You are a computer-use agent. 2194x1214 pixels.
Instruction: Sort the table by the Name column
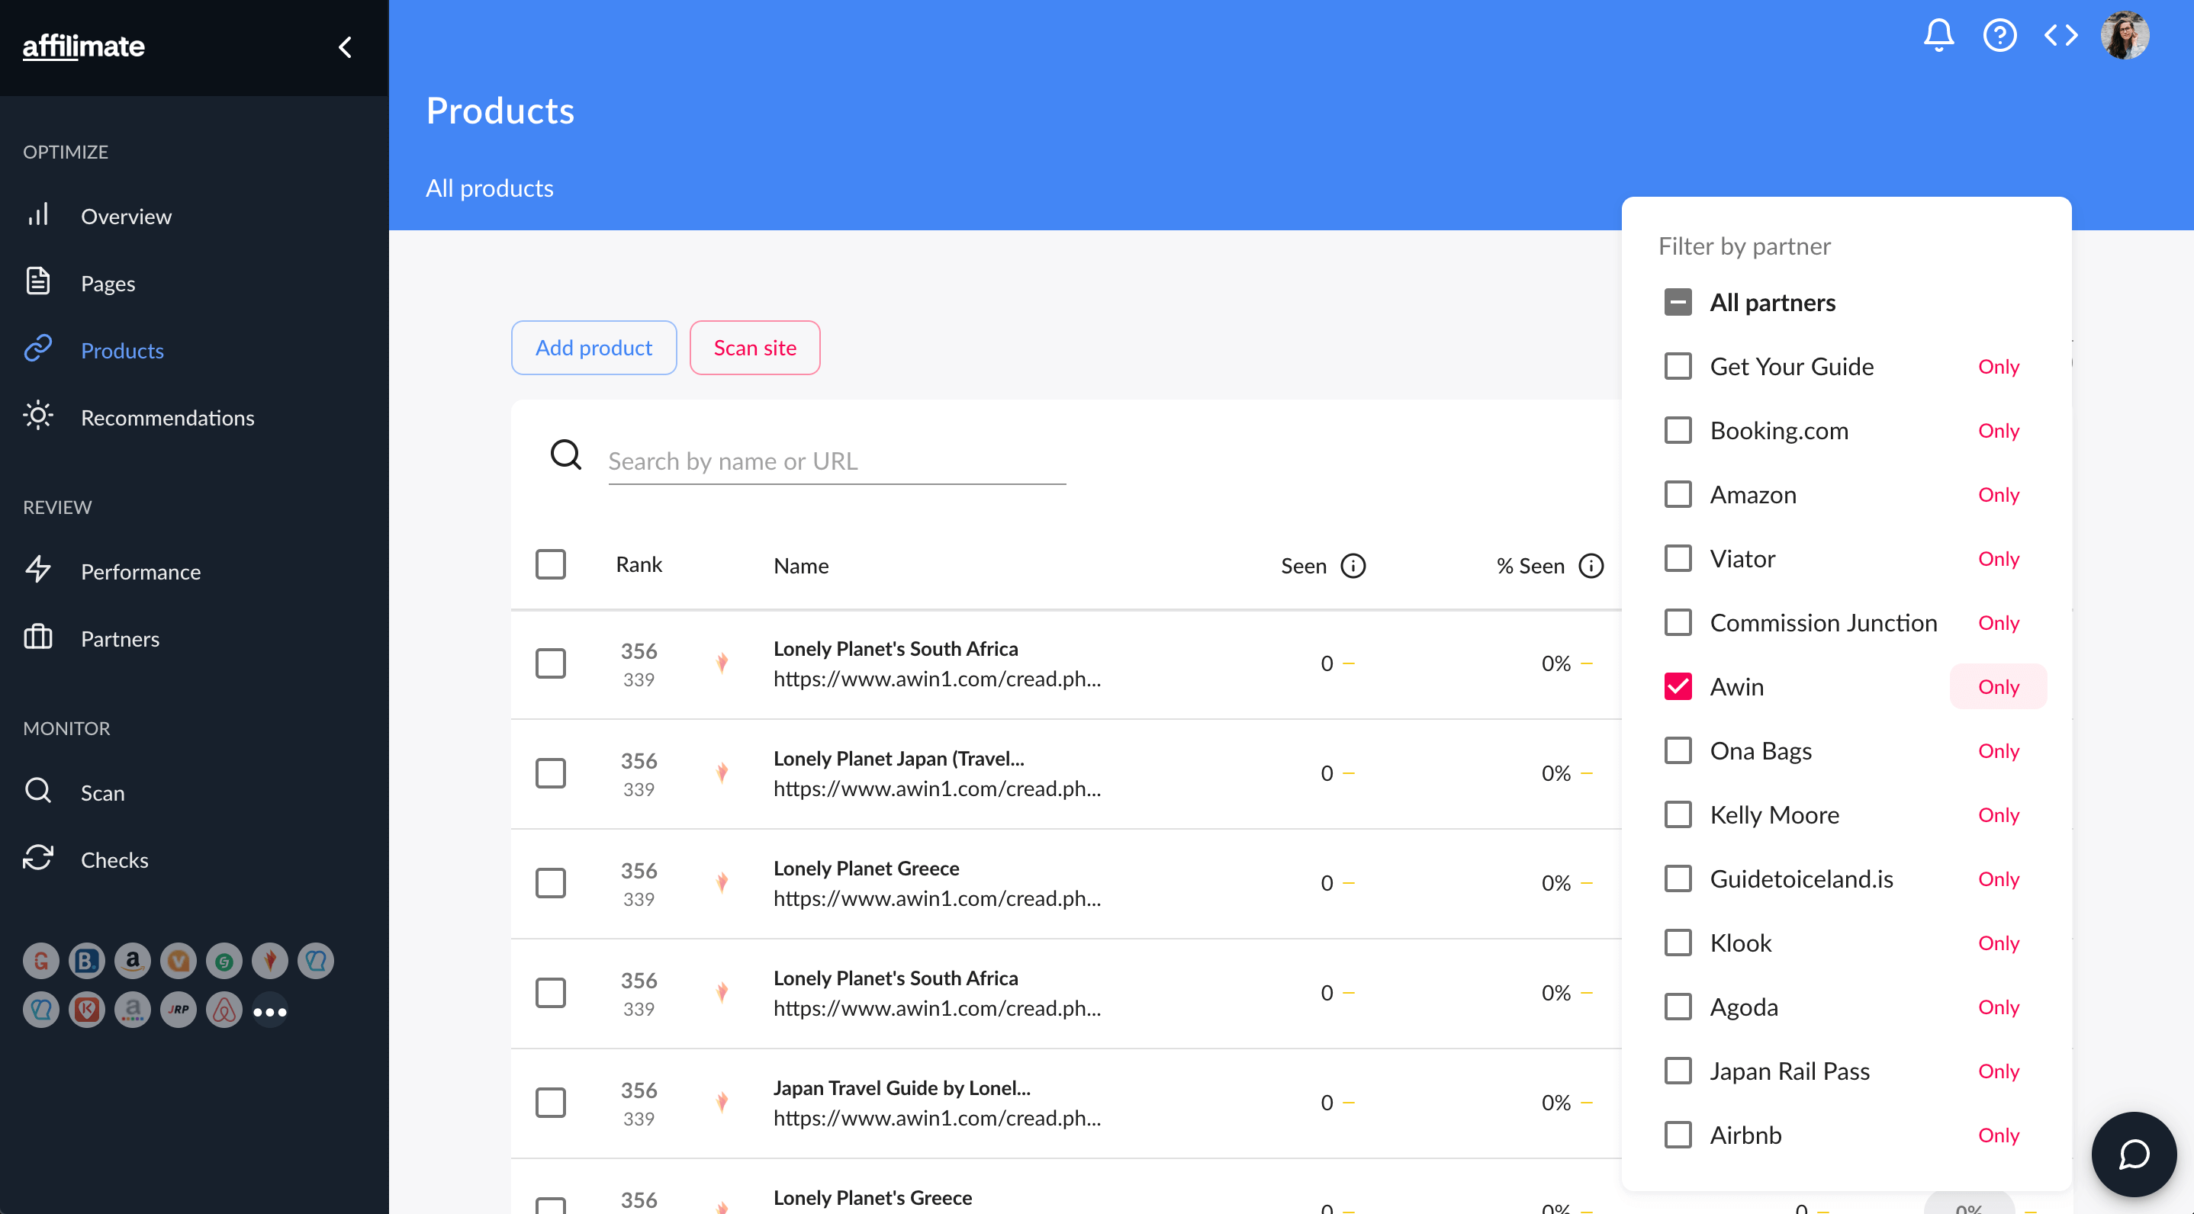click(800, 566)
